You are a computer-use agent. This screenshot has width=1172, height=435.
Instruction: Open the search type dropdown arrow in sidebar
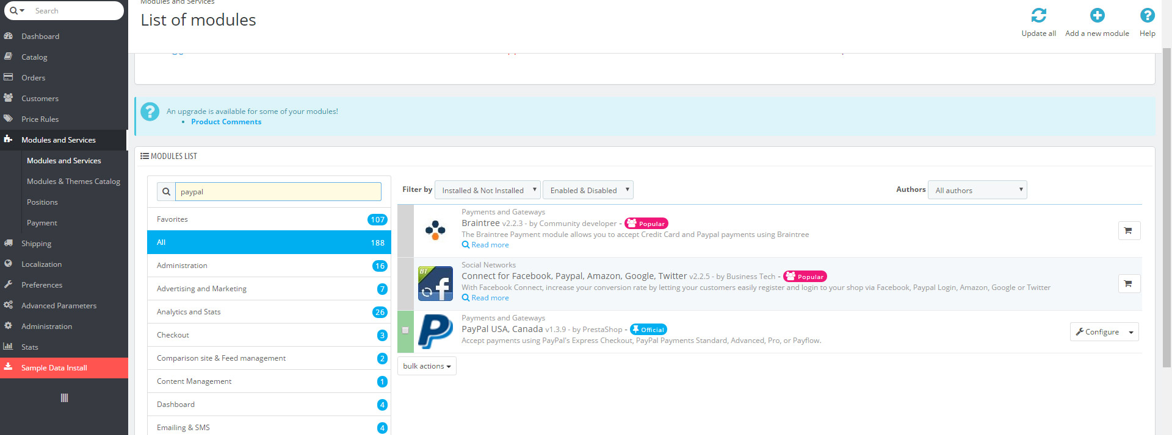[22, 11]
